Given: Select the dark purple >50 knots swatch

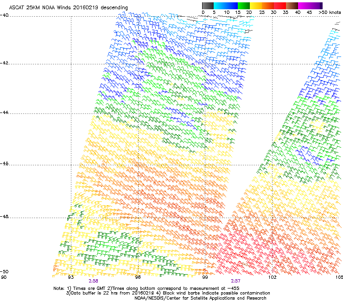Looking at the screenshot, I should [321, 6].
